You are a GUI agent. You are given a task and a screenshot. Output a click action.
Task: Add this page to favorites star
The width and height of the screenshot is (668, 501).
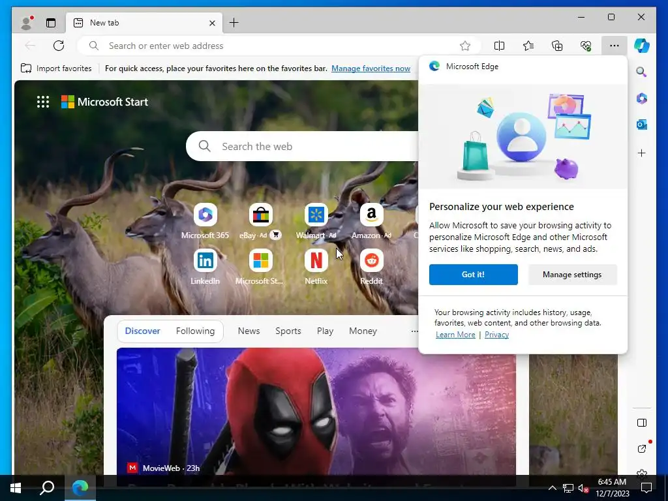(464, 46)
